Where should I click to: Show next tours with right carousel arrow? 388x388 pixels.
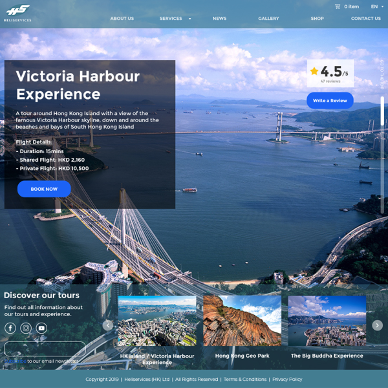click(x=377, y=325)
